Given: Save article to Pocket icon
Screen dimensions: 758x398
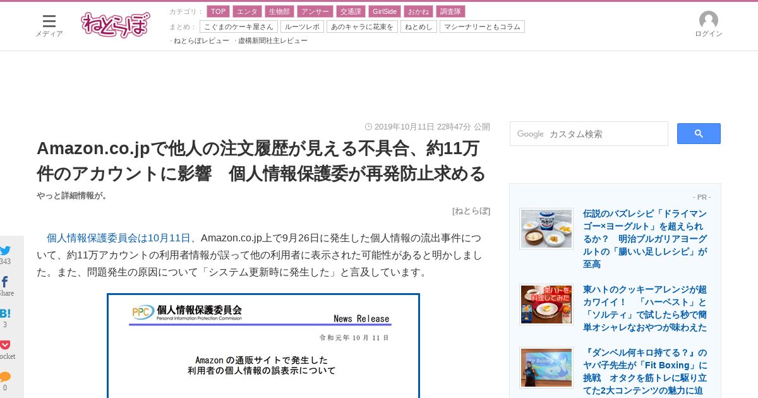Looking at the screenshot, I should 5,345.
